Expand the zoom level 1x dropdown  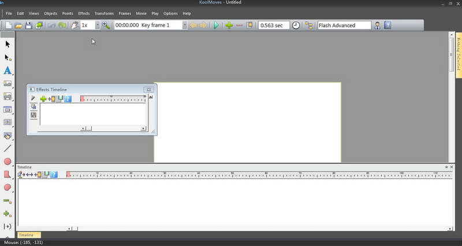pos(98,25)
